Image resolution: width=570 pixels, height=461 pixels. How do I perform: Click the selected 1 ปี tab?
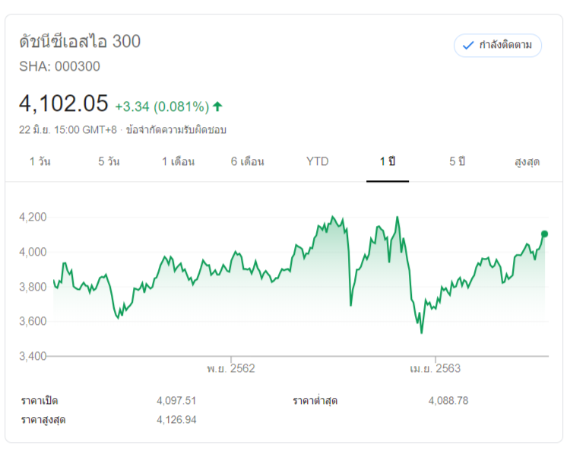tap(388, 161)
